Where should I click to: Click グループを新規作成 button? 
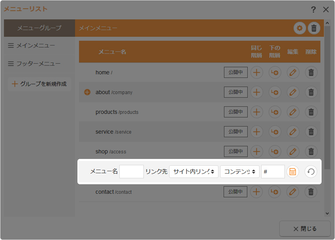click(x=40, y=84)
